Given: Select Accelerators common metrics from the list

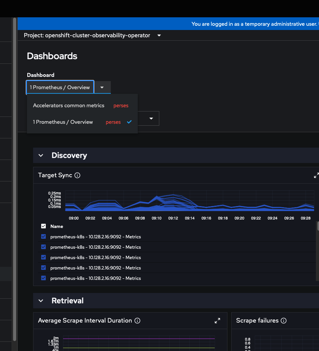Looking at the screenshot, I should [68, 106].
